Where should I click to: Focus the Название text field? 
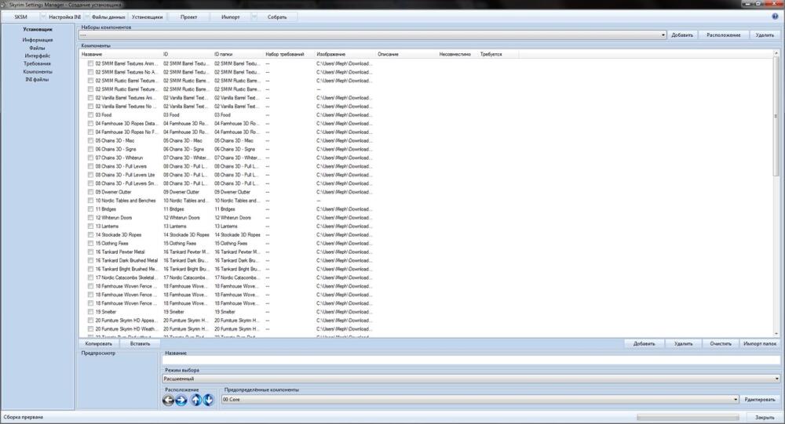(471, 361)
